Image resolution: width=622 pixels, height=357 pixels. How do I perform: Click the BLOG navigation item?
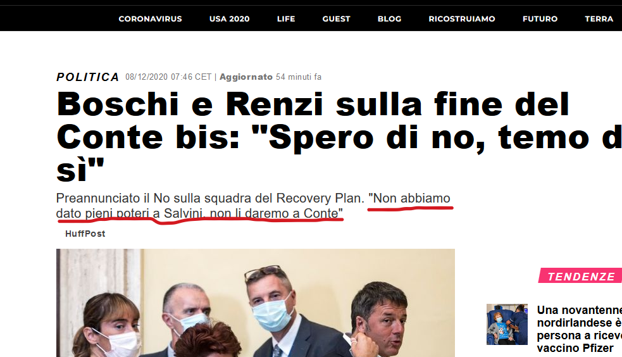pos(390,18)
